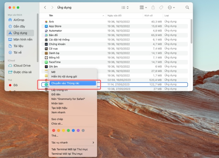219x158 pixels.
Task: Expand the group-by options dropdown
Action: (143, 7)
